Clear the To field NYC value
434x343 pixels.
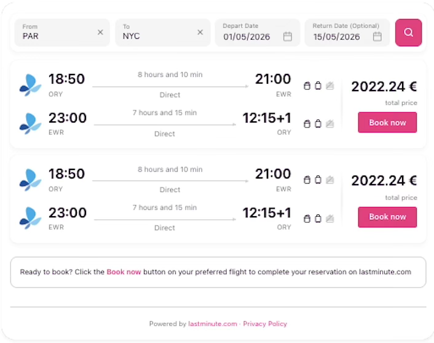[x=200, y=33]
